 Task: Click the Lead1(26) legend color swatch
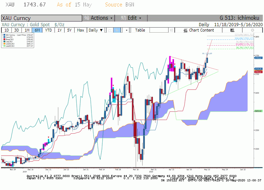(x=5, y=44)
